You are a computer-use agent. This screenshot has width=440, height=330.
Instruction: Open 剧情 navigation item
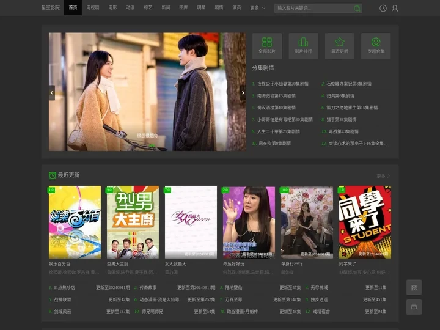[x=219, y=7]
